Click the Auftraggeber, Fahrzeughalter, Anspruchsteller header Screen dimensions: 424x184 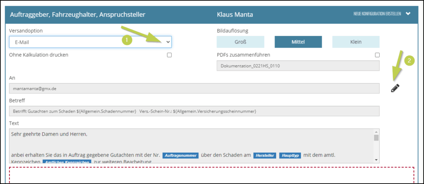tap(77, 14)
